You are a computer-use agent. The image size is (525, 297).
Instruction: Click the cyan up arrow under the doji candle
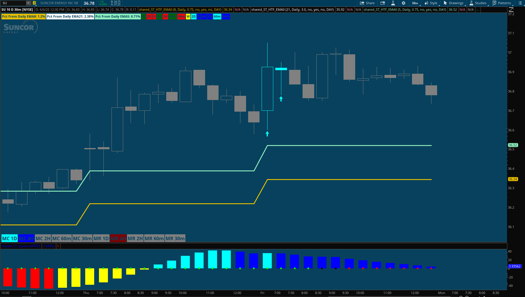281,99
